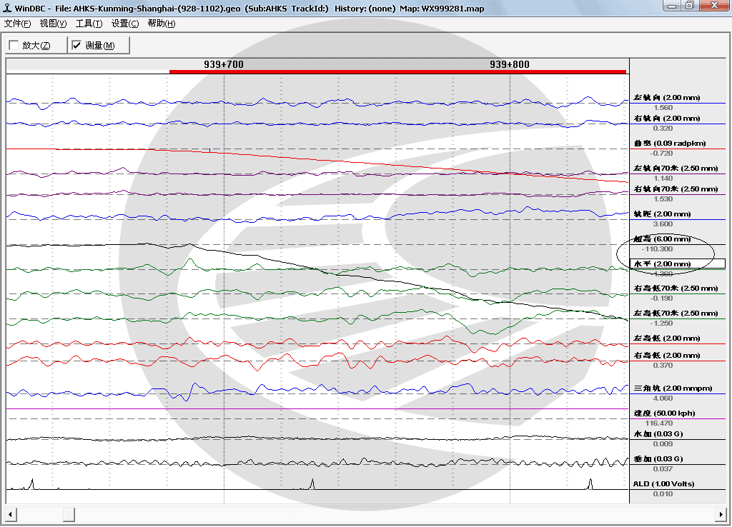Image resolution: width=732 pixels, height=527 pixels.
Task: Click the WinDBC application icon in title bar
Action: coord(7,8)
